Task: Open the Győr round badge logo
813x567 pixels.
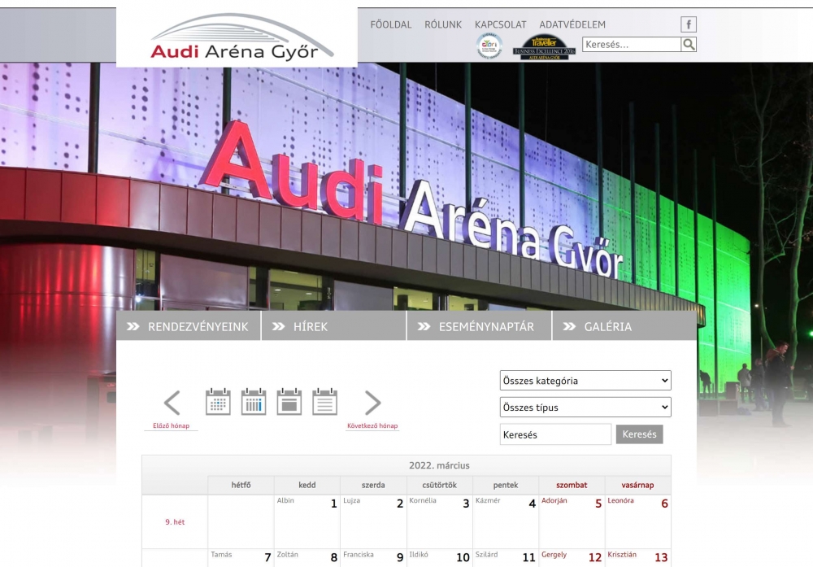Action: point(489,46)
